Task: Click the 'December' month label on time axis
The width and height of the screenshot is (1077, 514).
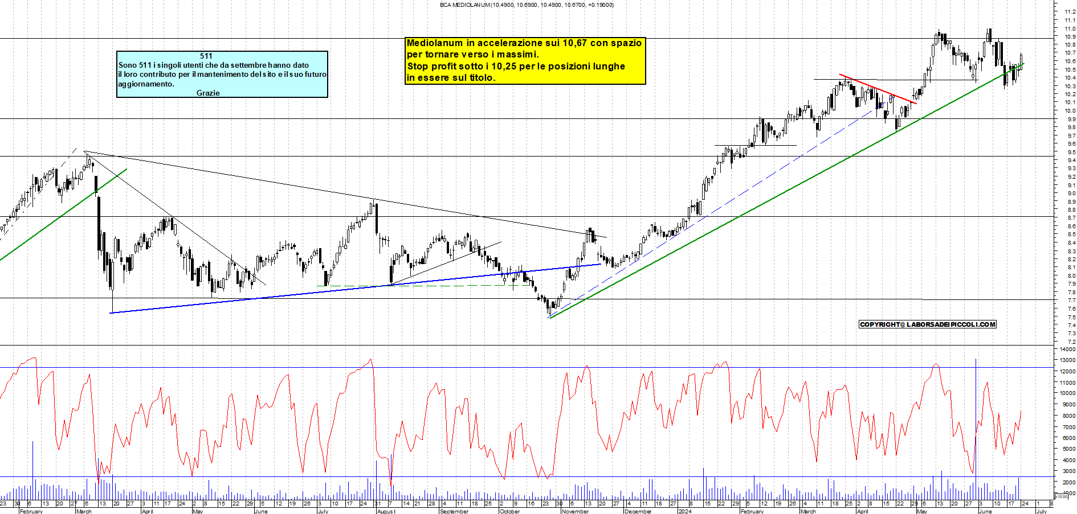Action: pyautogui.click(x=638, y=511)
